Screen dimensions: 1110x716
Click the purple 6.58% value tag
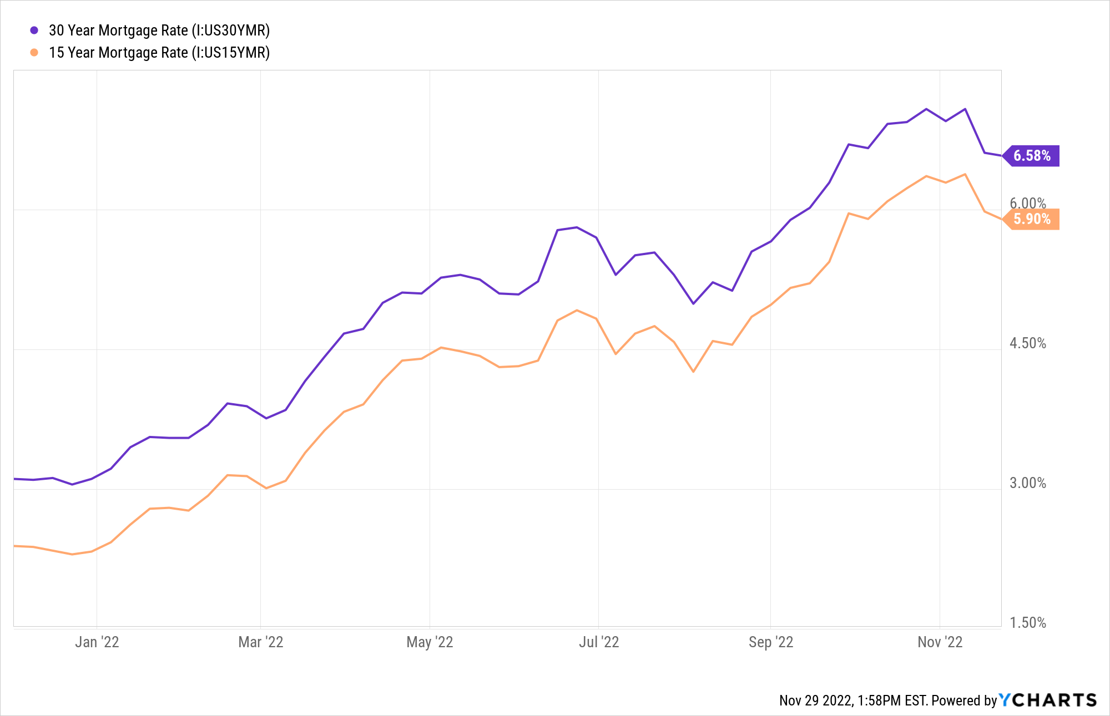1032,156
